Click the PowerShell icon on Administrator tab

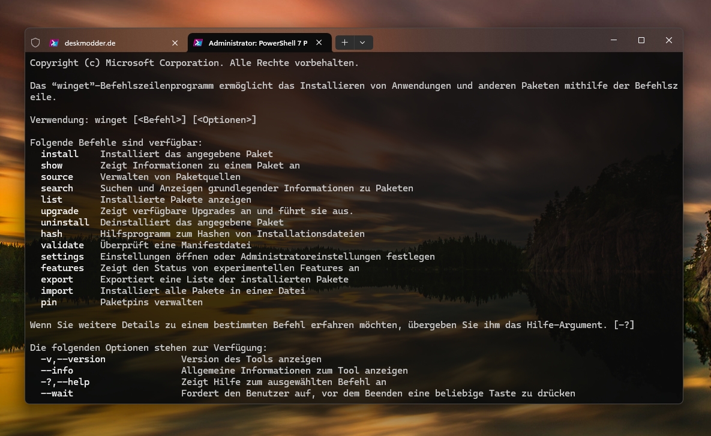(198, 43)
